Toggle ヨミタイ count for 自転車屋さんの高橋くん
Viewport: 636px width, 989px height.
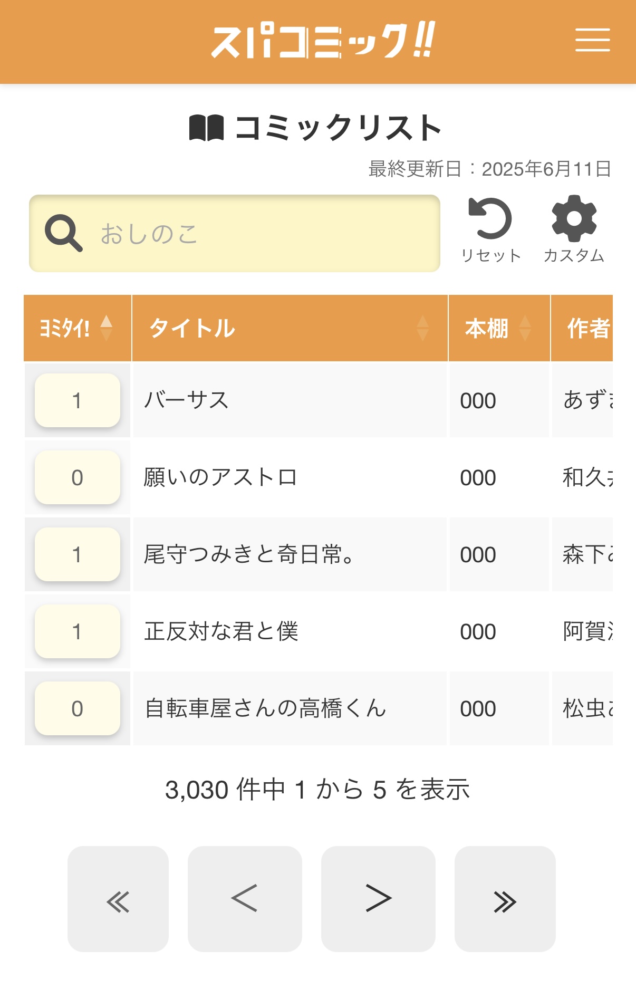click(x=78, y=708)
